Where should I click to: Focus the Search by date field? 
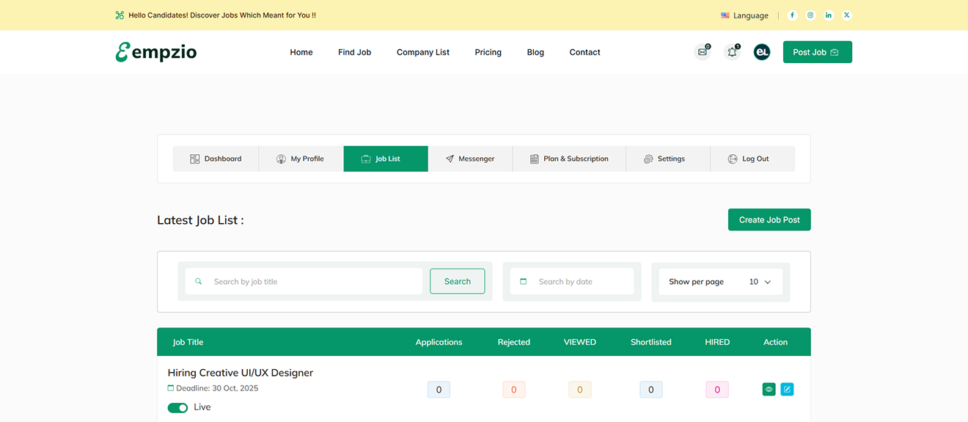pyautogui.click(x=572, y=281)
